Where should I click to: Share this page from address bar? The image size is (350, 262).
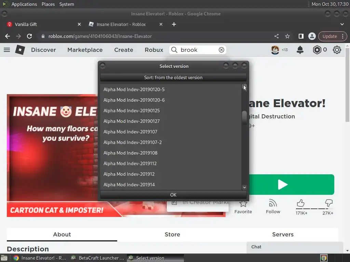pos(276,36)
